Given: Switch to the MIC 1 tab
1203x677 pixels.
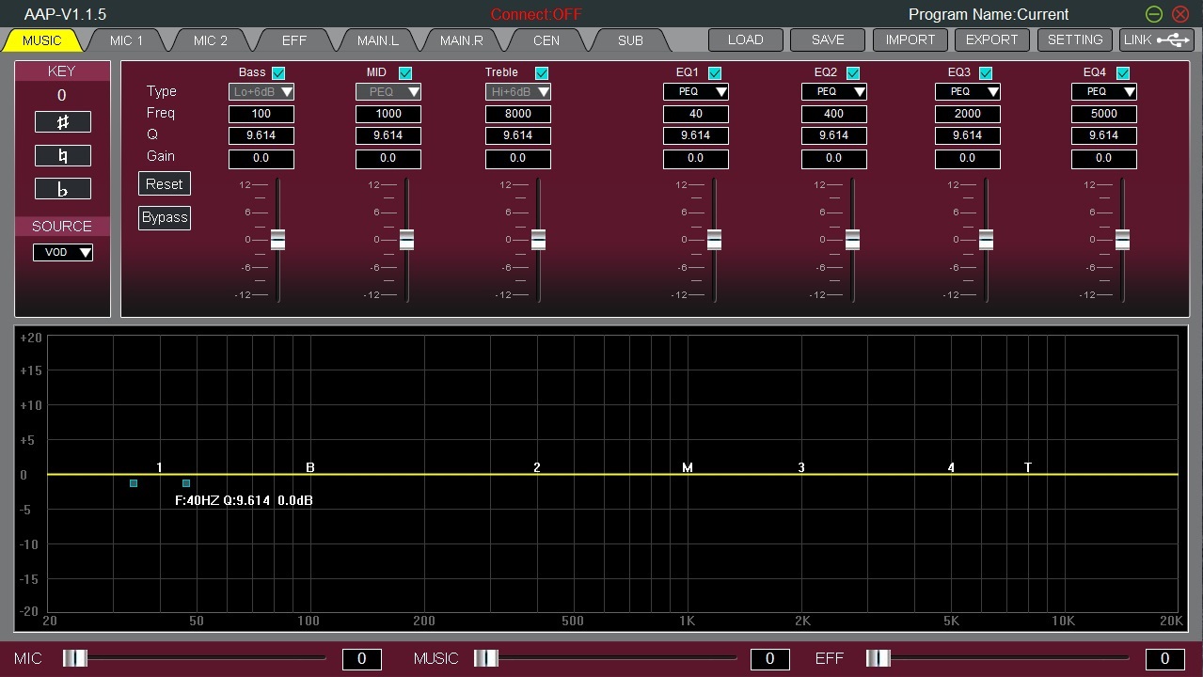Looking at the screenshot, I should (126, 40).
